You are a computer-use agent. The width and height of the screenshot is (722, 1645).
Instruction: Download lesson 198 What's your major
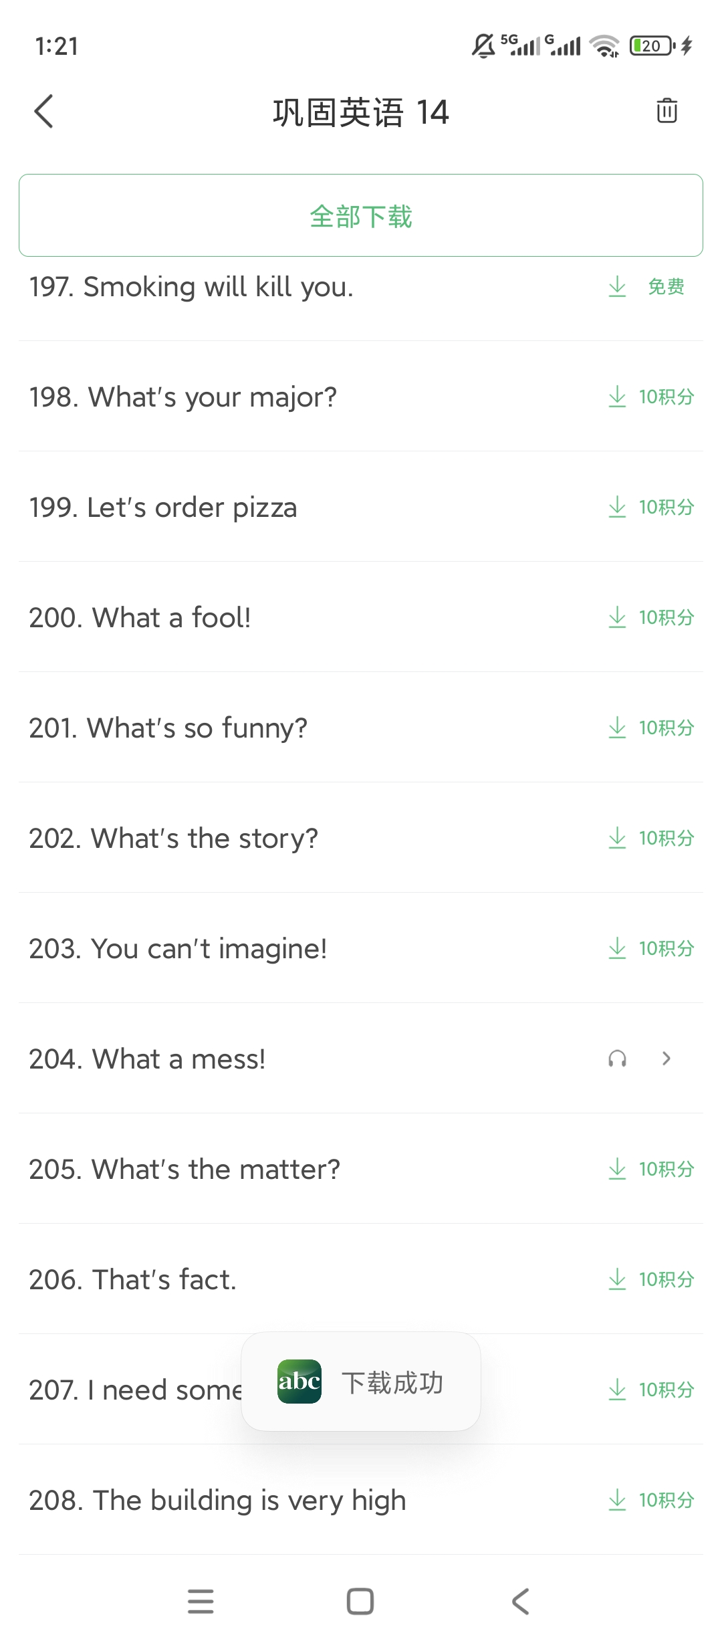click(x=617, y=397)
